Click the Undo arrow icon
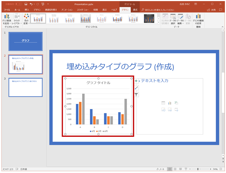The width and height of the screenshot is (226, 173). pyautogui.click(x=32, y=4)
